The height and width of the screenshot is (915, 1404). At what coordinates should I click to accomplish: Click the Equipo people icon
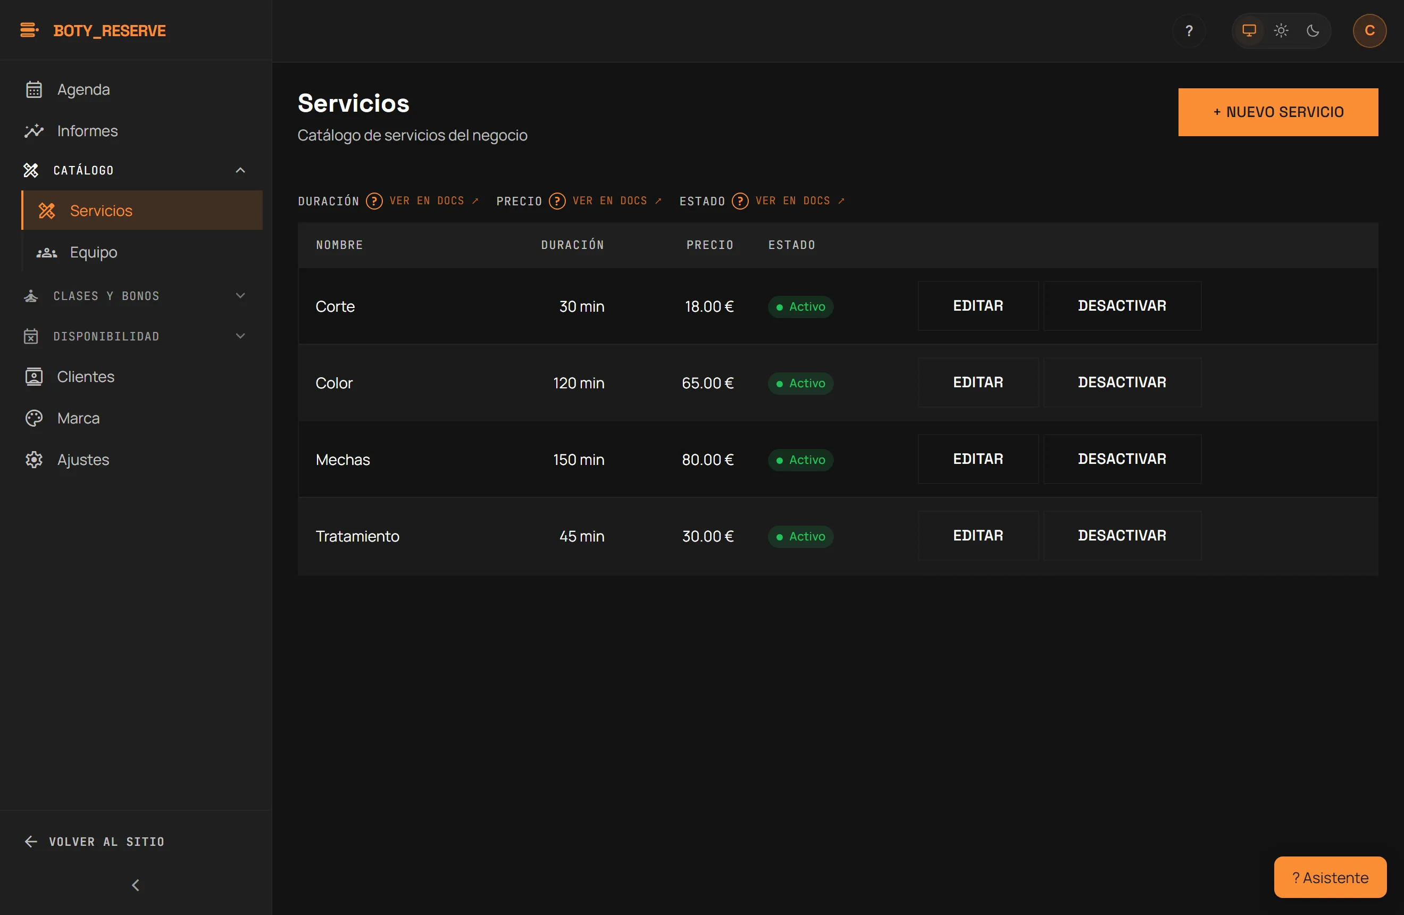[47, 253]
